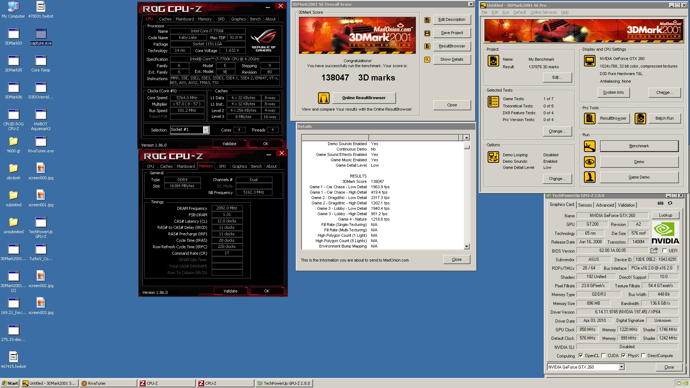The height and width of the screenshot is (388, 690).
Task: Select the HWBOT Aquamark3 desktop icon
Action: (x=41, y=120)
